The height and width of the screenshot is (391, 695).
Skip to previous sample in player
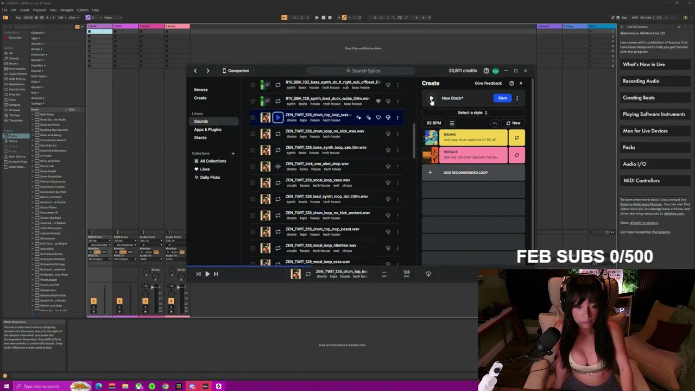pyautogui.click(x=198, y=274)
